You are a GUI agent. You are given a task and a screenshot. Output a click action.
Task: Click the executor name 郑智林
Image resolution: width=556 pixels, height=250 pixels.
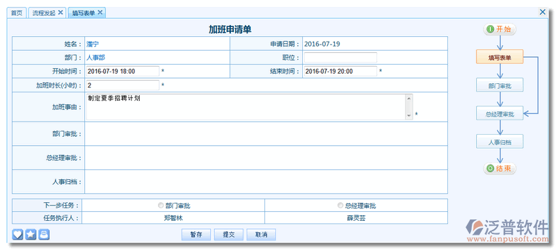[x=173, y=218]
